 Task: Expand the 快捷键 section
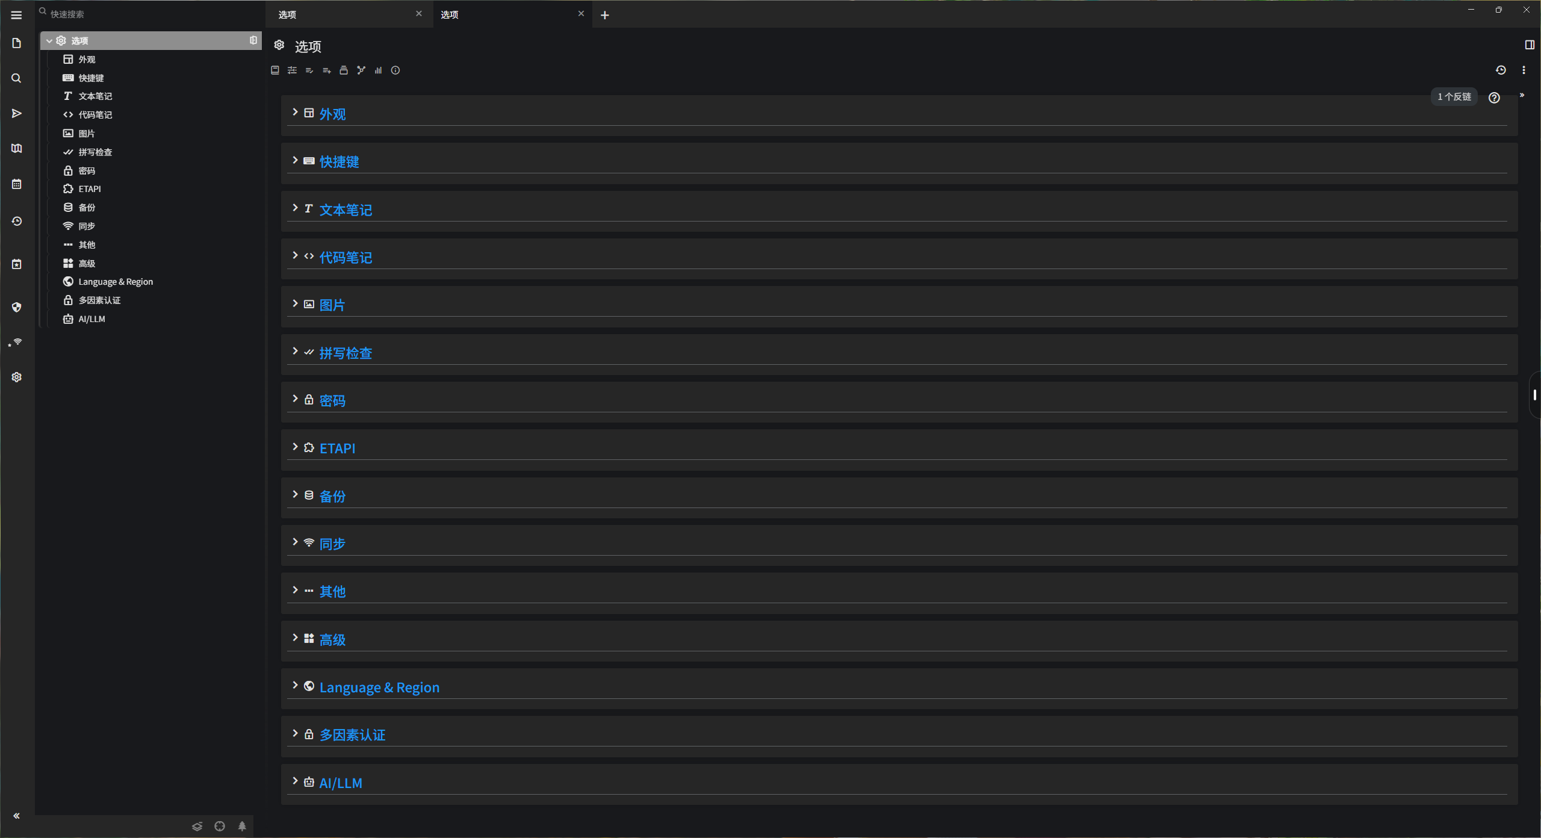295,161
